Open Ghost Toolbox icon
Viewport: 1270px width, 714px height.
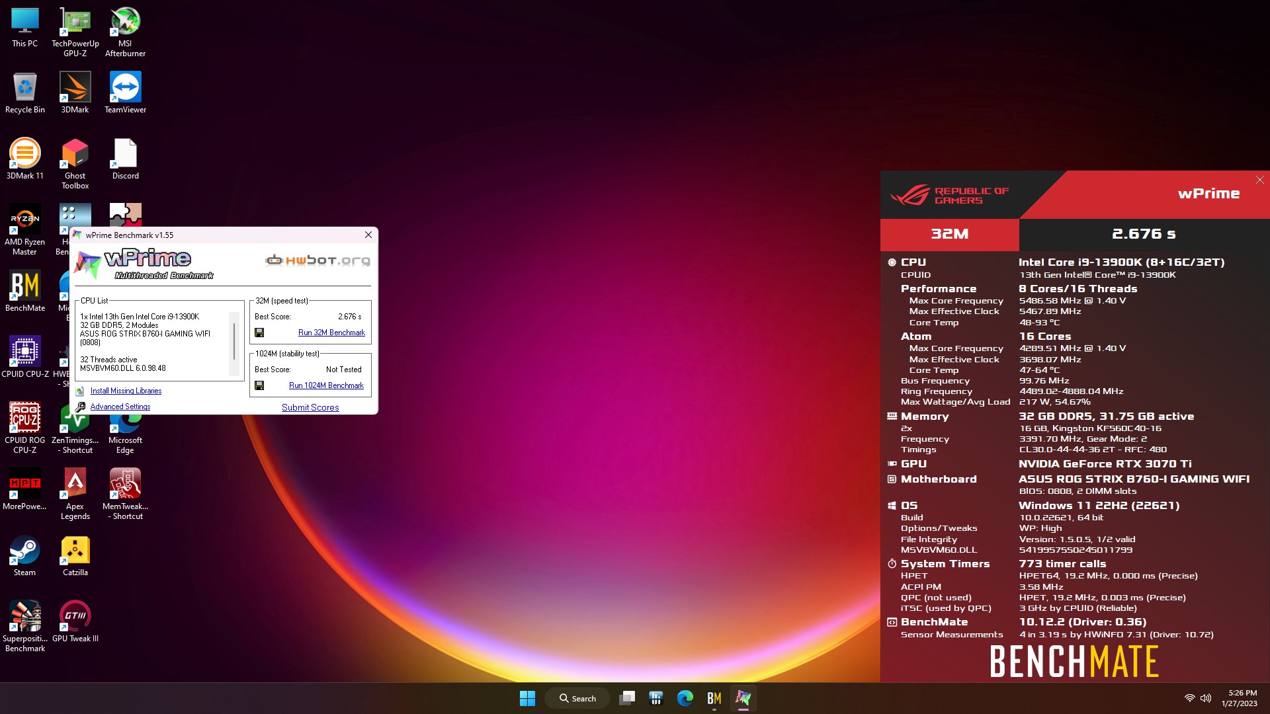point(75,164)
